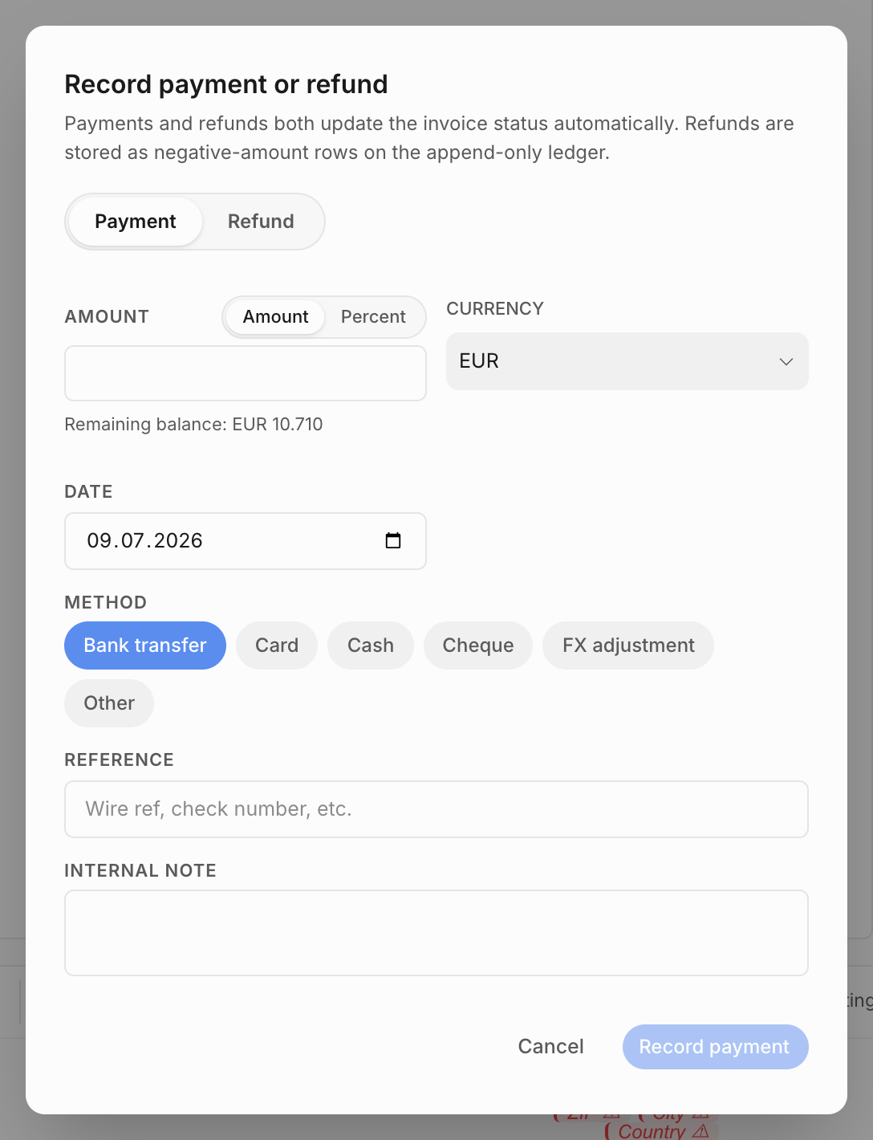Choose FX adjustment as method
Image resolution: width=873 pixels, height=1140 pixels.
(628, 645)
